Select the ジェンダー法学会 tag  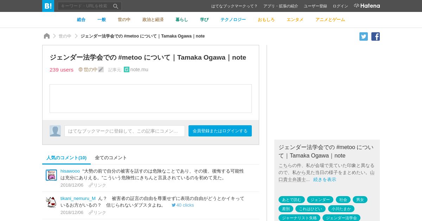coord(341,218)
